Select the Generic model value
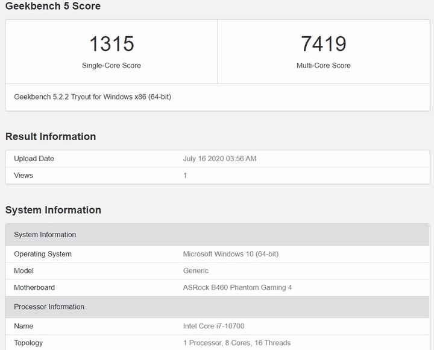434x350 pixels. point(196,271)
